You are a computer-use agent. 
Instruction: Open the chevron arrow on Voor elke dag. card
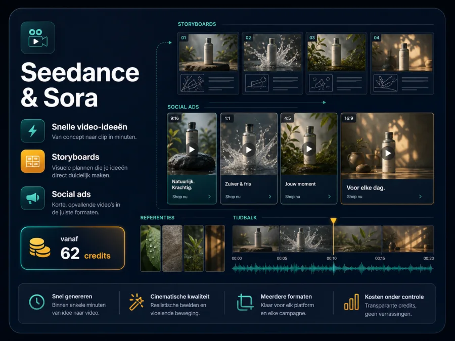click(x=421, y=197)
